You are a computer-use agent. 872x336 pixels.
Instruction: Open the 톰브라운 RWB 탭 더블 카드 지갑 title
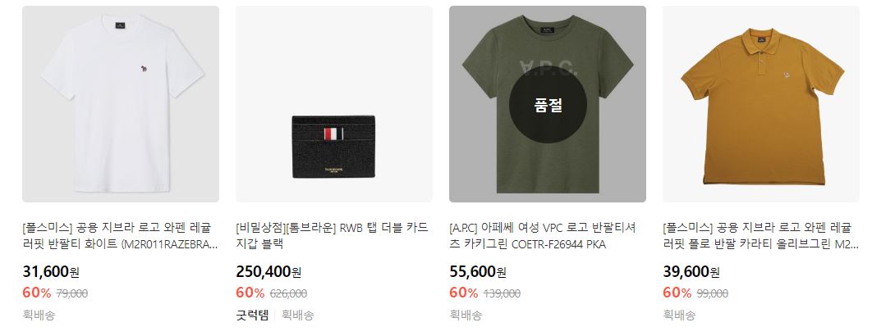pyautogui.click(x=332, y=235)
